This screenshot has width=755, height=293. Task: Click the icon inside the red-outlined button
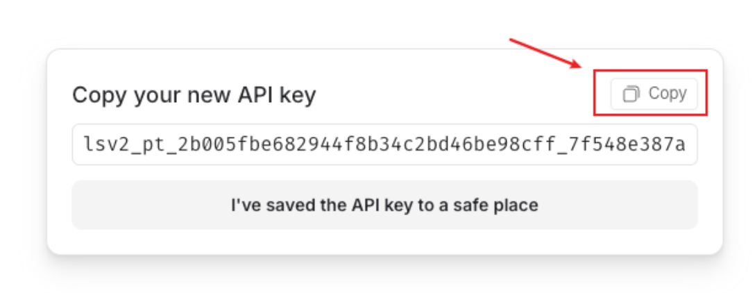[630, 94]
